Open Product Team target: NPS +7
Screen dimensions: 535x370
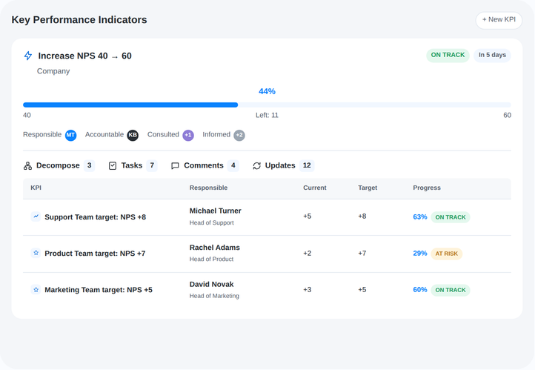click(95, 254)
